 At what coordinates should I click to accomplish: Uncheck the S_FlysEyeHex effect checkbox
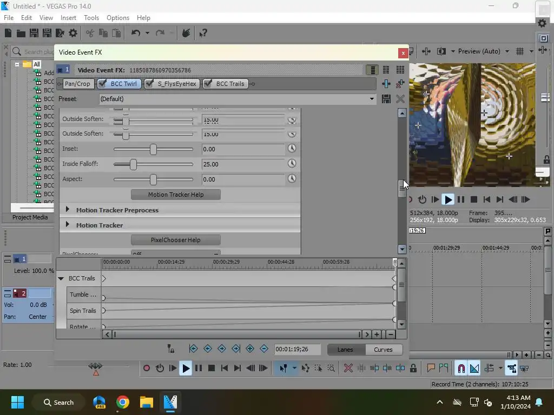pos(149,84)
